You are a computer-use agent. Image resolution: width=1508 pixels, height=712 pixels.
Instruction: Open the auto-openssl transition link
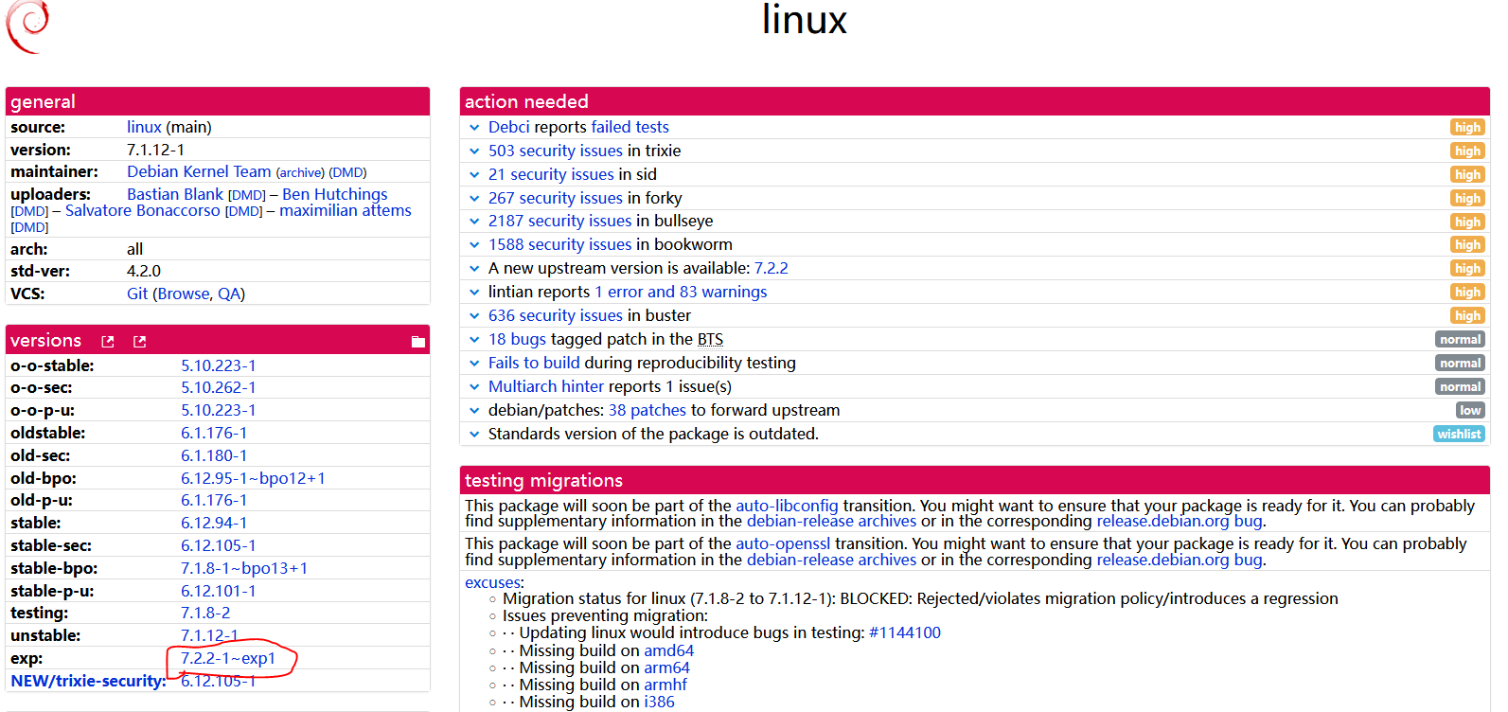(x=783, y=543)
